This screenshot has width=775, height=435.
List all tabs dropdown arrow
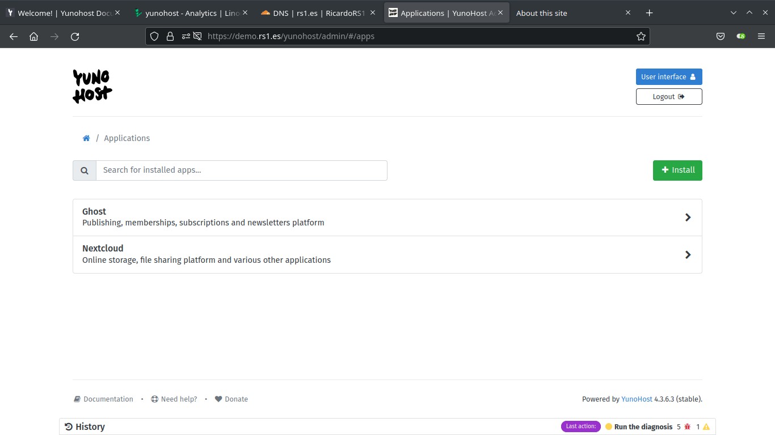(x=734, y=12)
